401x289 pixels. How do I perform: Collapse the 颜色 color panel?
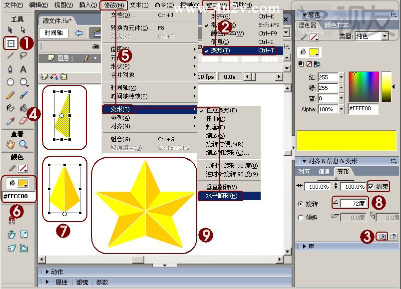304,15
